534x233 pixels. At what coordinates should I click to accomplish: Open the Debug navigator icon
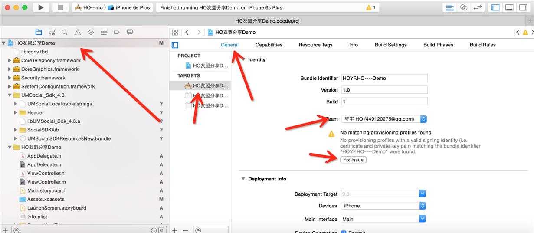click(x=104, y=32)
